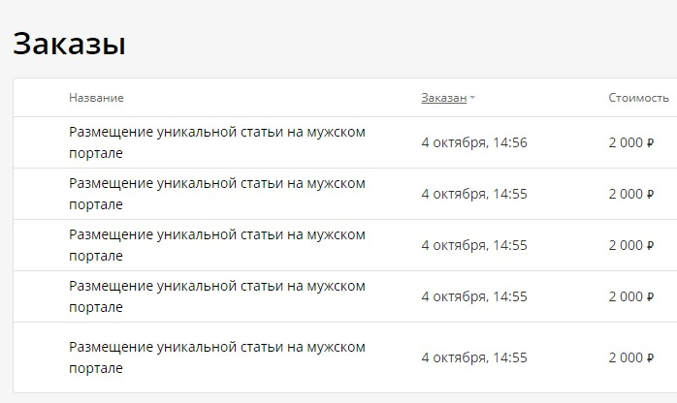
Task: Click the last row's order date
Action: click(x=474, y=357)
